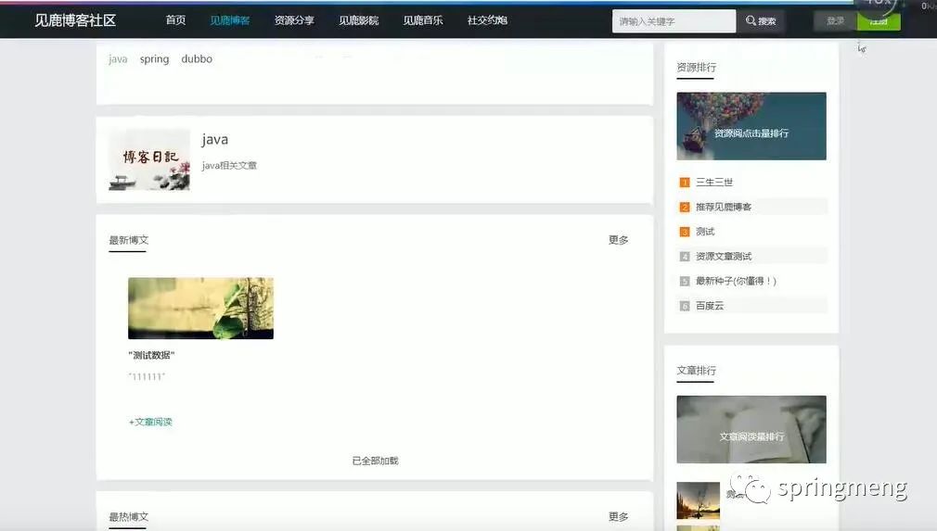This screenshot has height=531, width=937.
Task: Click the gray rank 6 badge
Action: 685,306
